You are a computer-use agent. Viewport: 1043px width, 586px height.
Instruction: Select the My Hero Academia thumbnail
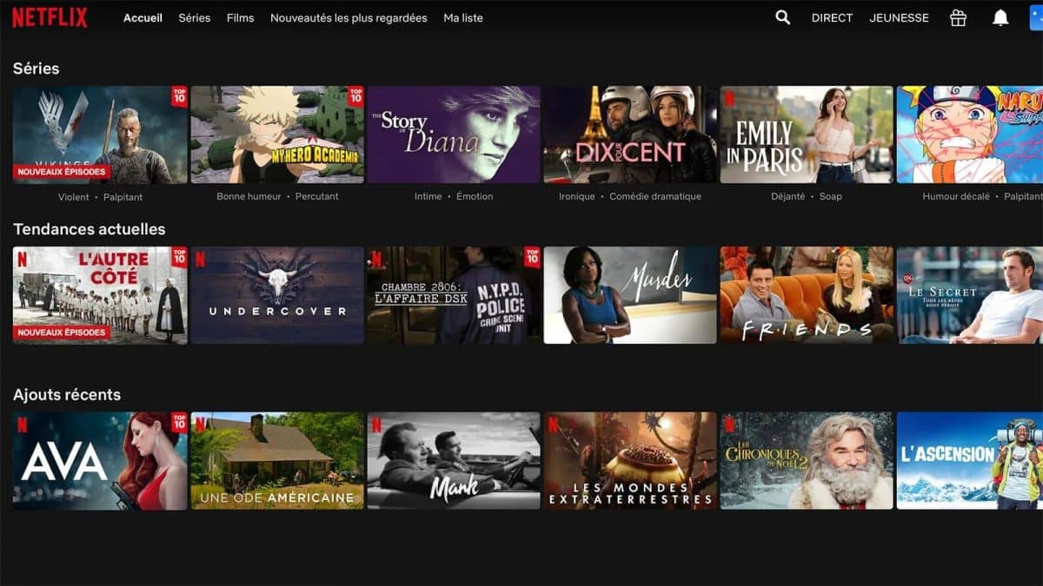coord(277,135)
